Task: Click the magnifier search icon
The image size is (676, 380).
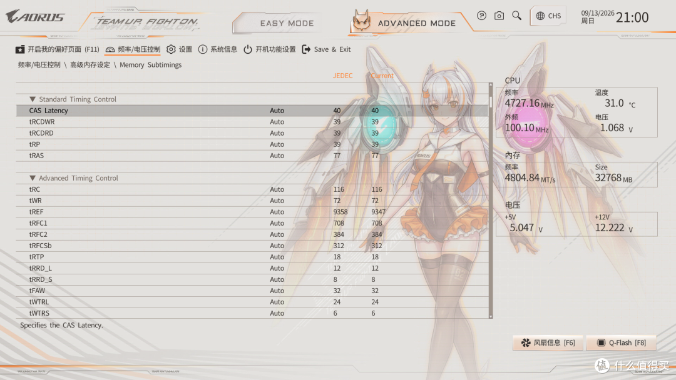Action: (516, 16)
